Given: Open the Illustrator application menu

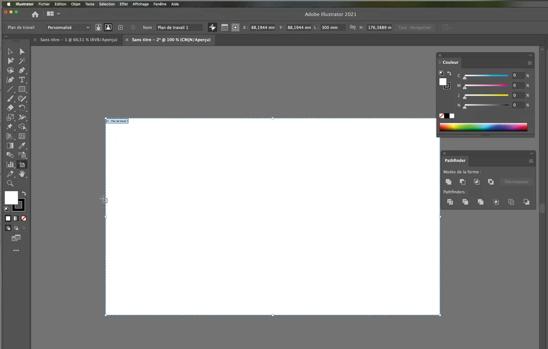Looking at the screenshot, I should [25, 4].
